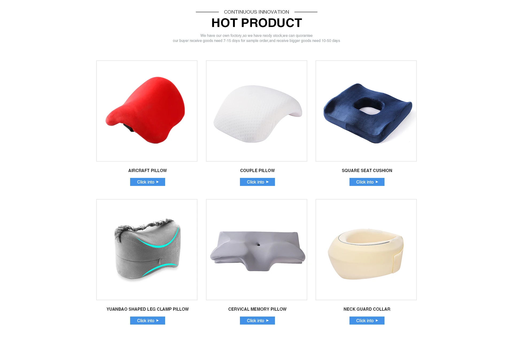513x351 pixels.
Task: Click into button under Couple Pillow
Action: point(257,182)
